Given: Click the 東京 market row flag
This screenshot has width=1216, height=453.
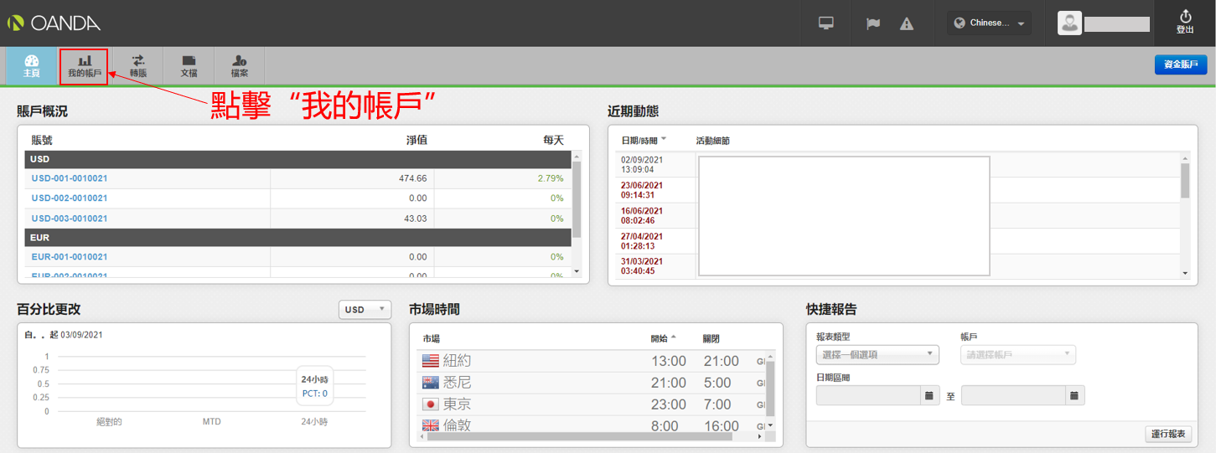Looking at the screenshot, I should pyautogui.click(x=430, y=404).
